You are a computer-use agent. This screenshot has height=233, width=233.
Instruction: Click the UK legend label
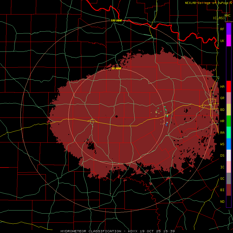222,41
